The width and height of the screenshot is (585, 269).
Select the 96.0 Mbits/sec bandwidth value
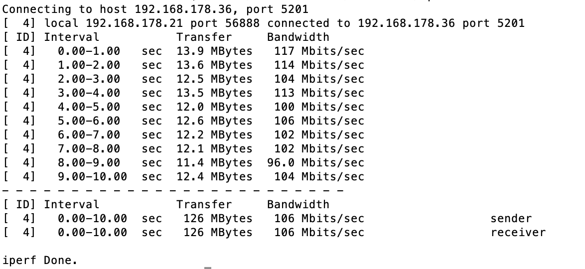[316, 162]
